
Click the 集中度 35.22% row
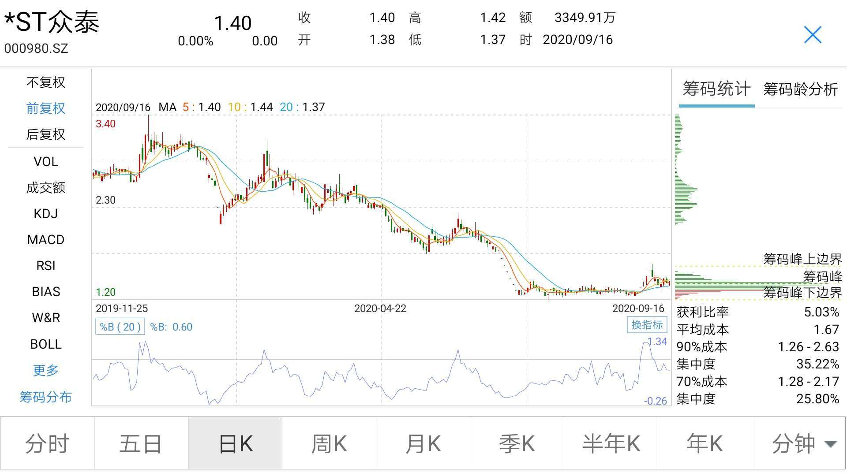(757, 364)
